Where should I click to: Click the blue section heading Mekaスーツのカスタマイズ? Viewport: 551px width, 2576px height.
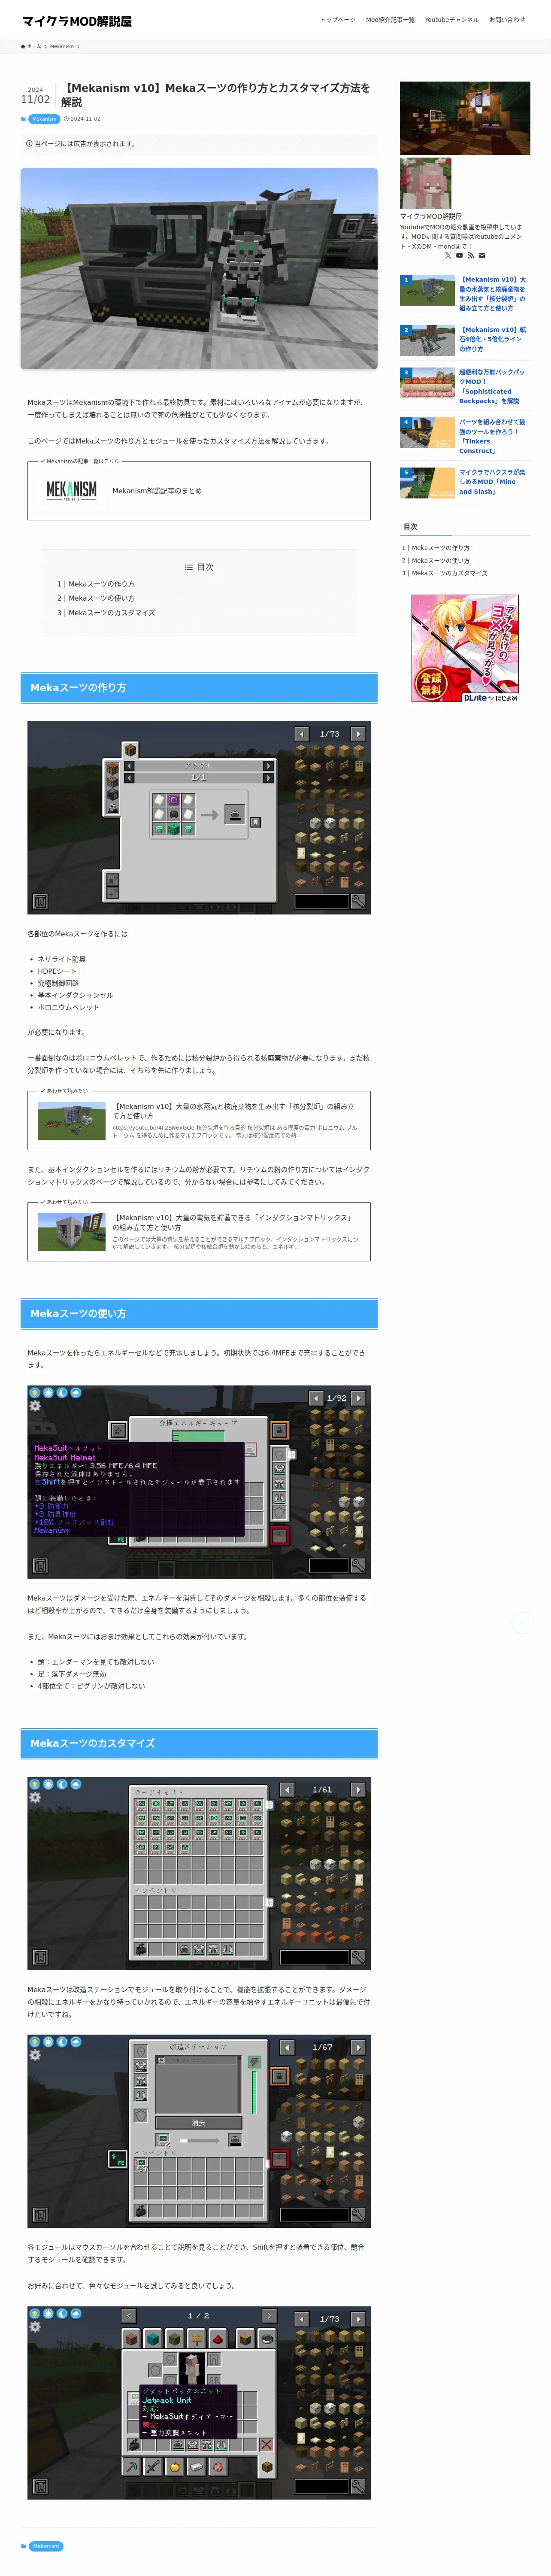click(199, 1743)
